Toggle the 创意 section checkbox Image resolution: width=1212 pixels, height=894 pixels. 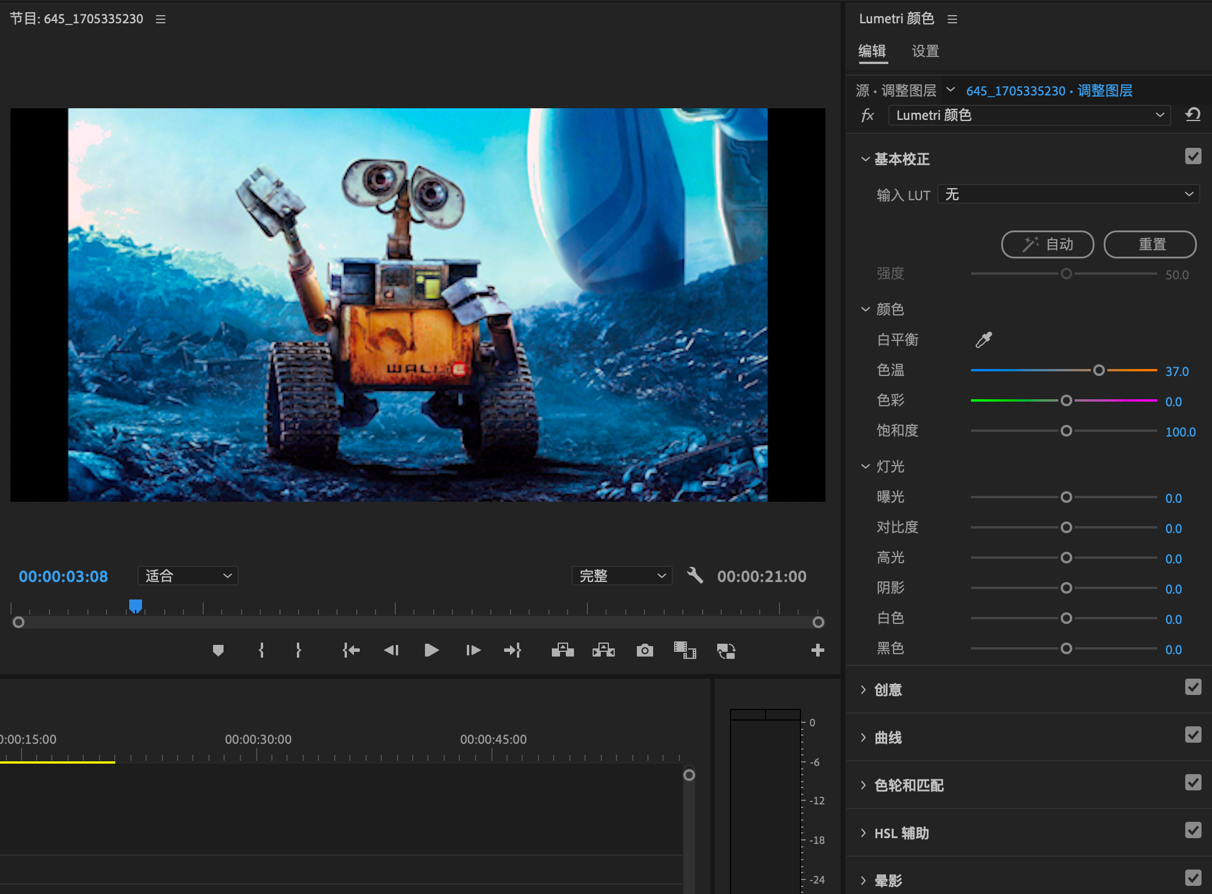[1193, 687]
